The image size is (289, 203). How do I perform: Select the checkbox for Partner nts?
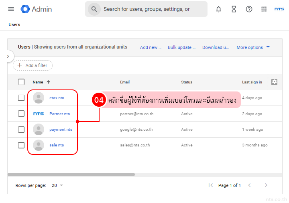coord(21,114)
